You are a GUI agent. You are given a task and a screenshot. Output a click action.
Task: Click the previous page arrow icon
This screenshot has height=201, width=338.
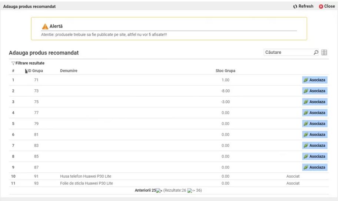point(159,191)
